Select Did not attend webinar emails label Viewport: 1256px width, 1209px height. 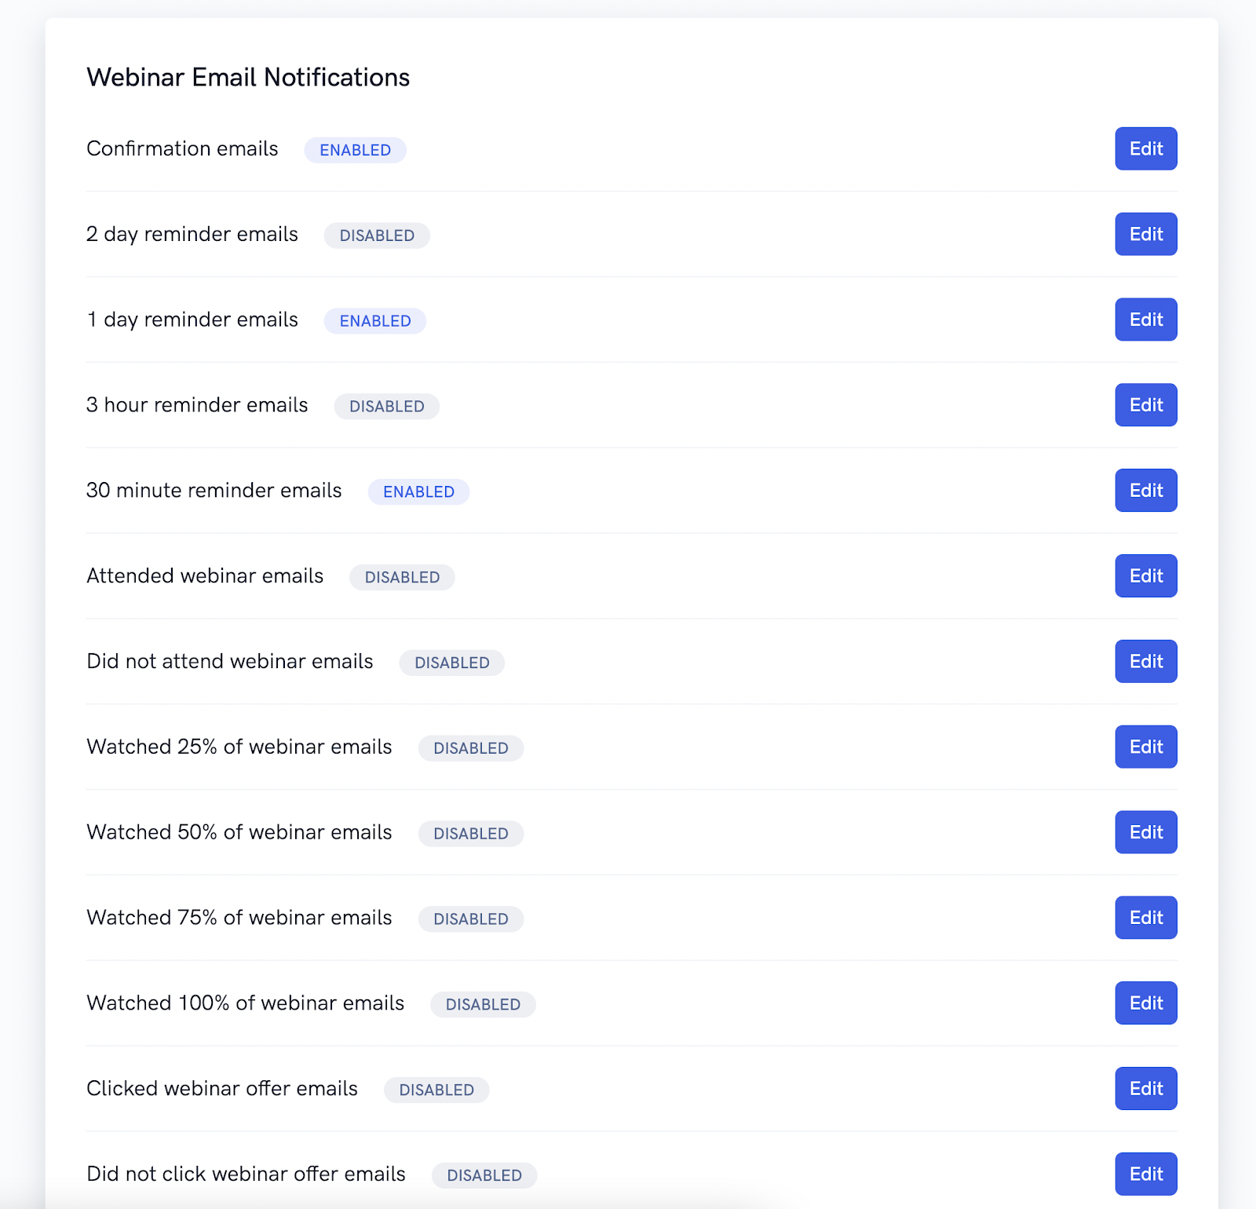(x=230, y=663)
